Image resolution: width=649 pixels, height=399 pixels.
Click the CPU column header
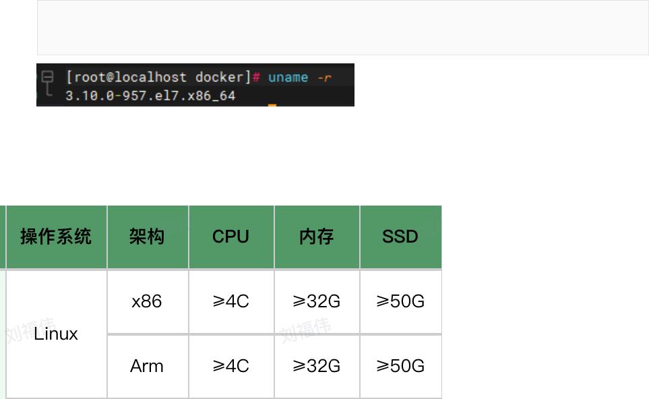(x=230, y=237)
